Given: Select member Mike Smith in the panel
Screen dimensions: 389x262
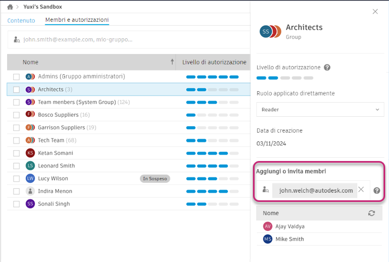Looking at the screenshot, I should click(x=290, y=239).
